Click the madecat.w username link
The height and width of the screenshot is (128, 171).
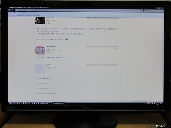coord(50,18)
